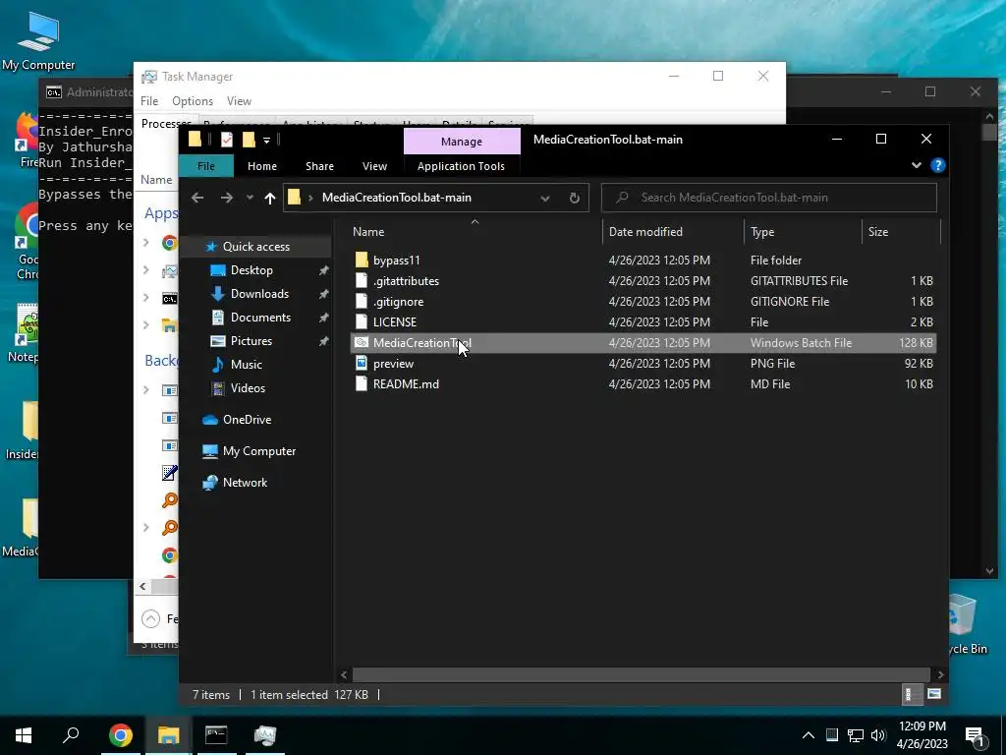The height and width of the screenshot is (755, 1006).
Task: Open Customize Quick Access Toolbar dropdown
Action: click(x=266, y=140)
